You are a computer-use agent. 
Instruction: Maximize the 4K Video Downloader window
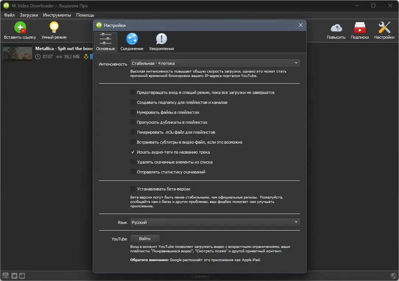pos(373,6)
